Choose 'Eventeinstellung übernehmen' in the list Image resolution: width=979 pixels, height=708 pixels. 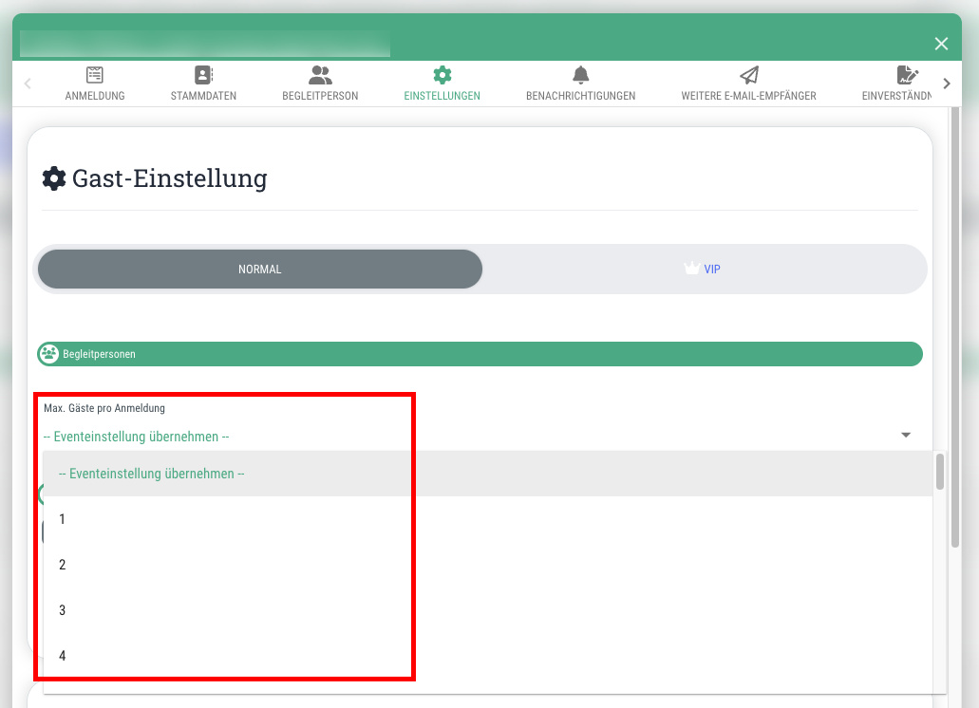[488, 474]
